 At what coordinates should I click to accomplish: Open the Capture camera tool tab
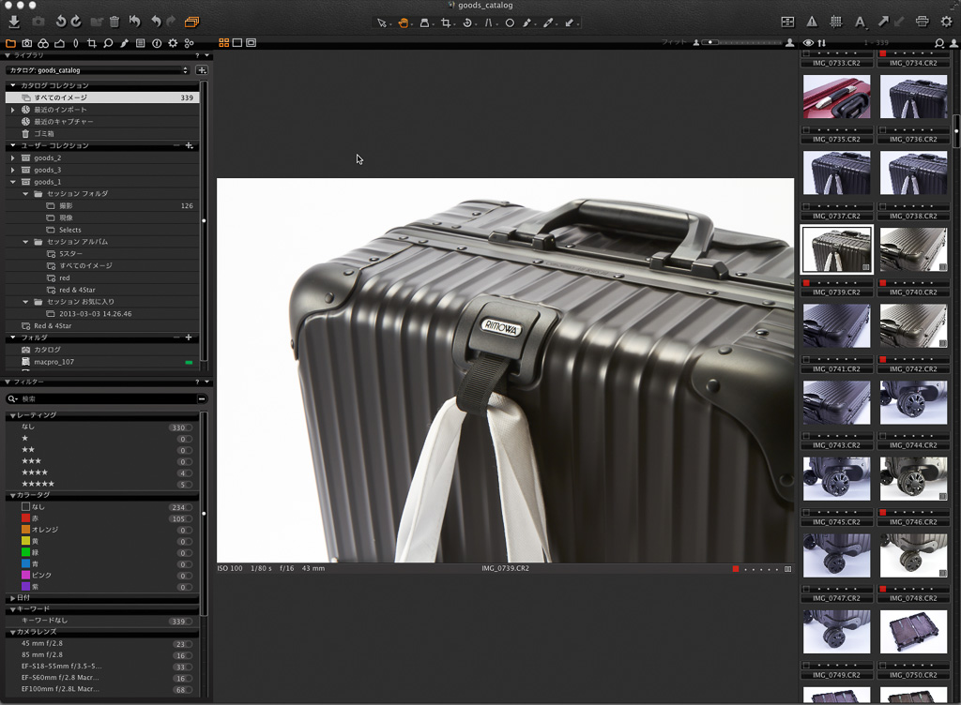click(27, 43)
